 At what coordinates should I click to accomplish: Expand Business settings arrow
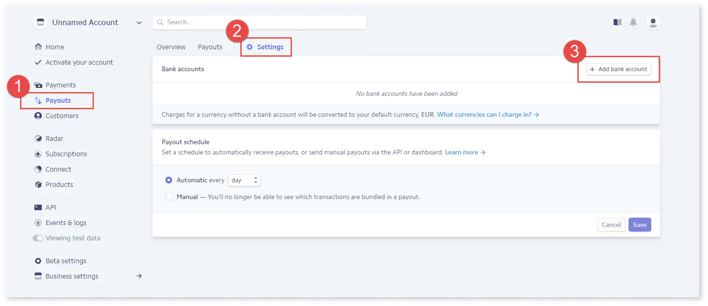139,276
